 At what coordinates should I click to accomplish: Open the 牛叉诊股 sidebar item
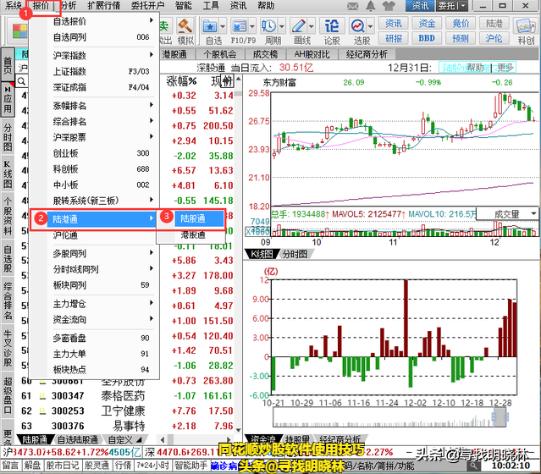pos(8,347)
